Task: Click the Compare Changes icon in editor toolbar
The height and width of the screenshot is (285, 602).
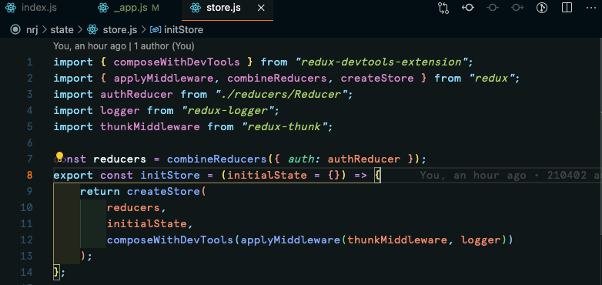Action: pyautogui.click(x=443, y=8)
